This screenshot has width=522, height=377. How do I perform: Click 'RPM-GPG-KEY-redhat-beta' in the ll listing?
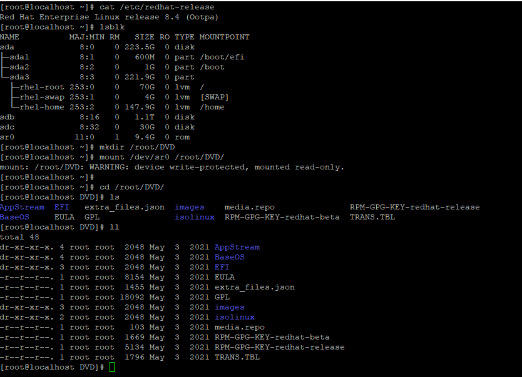point(272,337)
